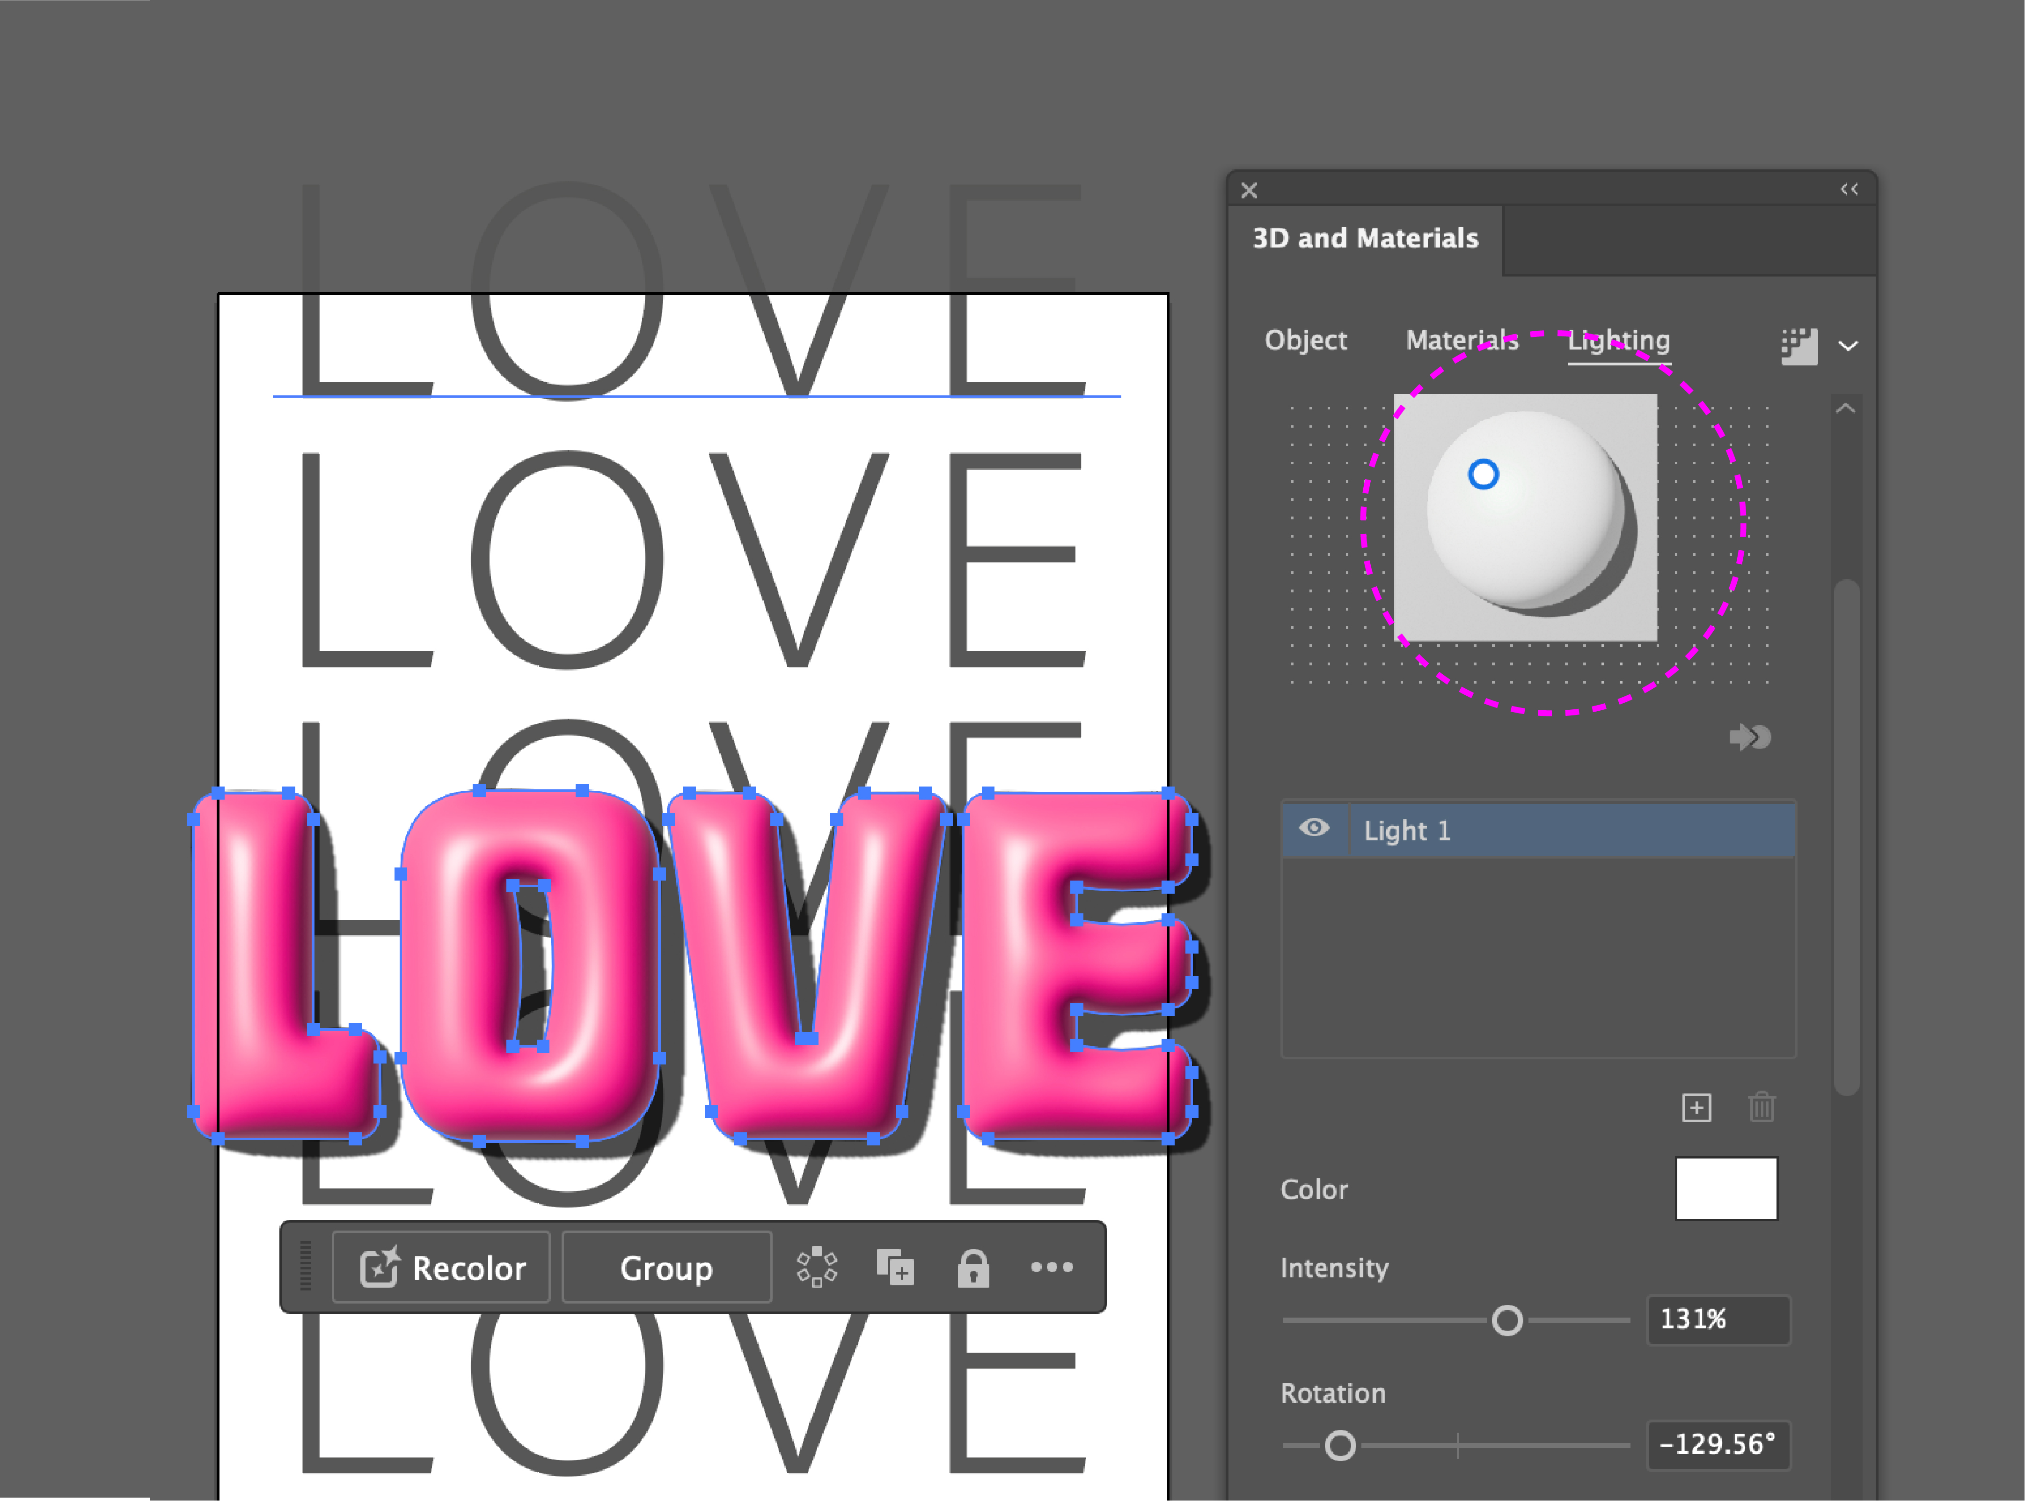This screenshot has height=1501, width=2025.
Task: Open the light Color swatch
Action: click(x=1726, y=1188)
